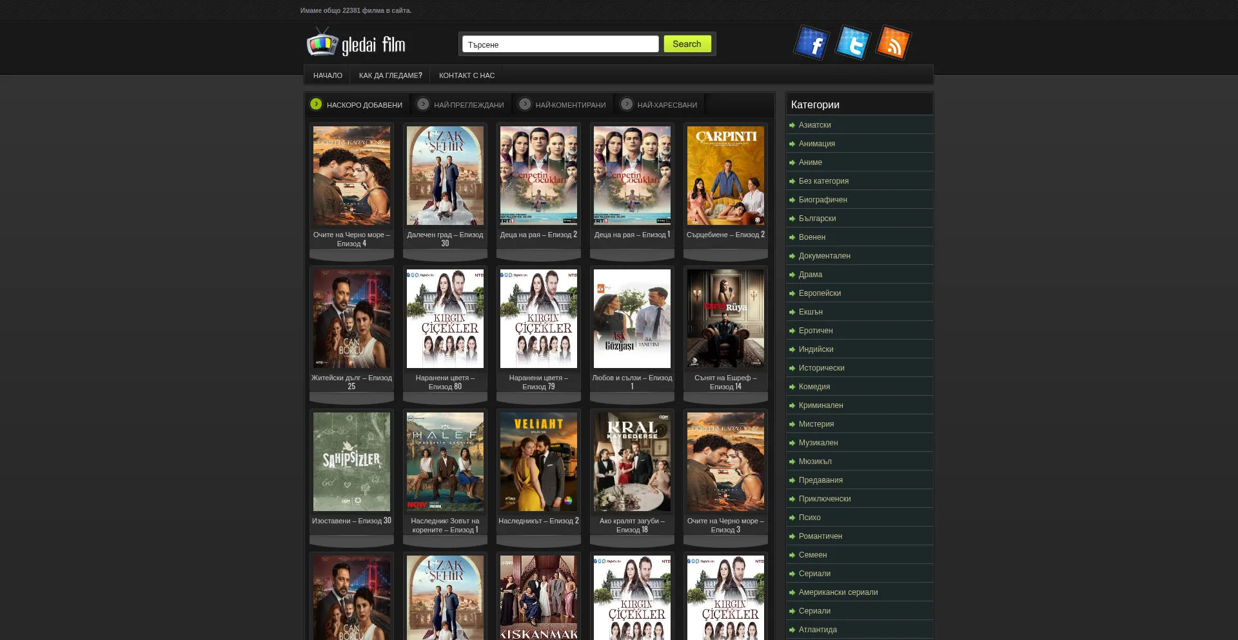This screenshot has height=640, width=1238.
Task: Open 'Наследникът – Епизод 2' link
Action: pyautogui.click(x=538, y=521)
